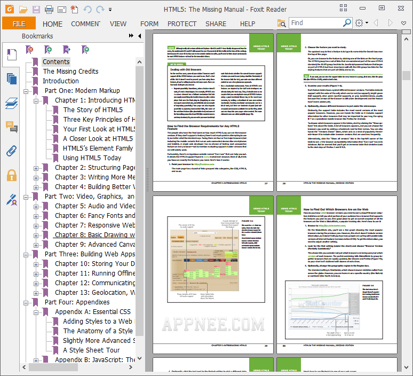
Task: Collapse Part Two: Video, Graphics node
Action: click(x=26, y=197)
